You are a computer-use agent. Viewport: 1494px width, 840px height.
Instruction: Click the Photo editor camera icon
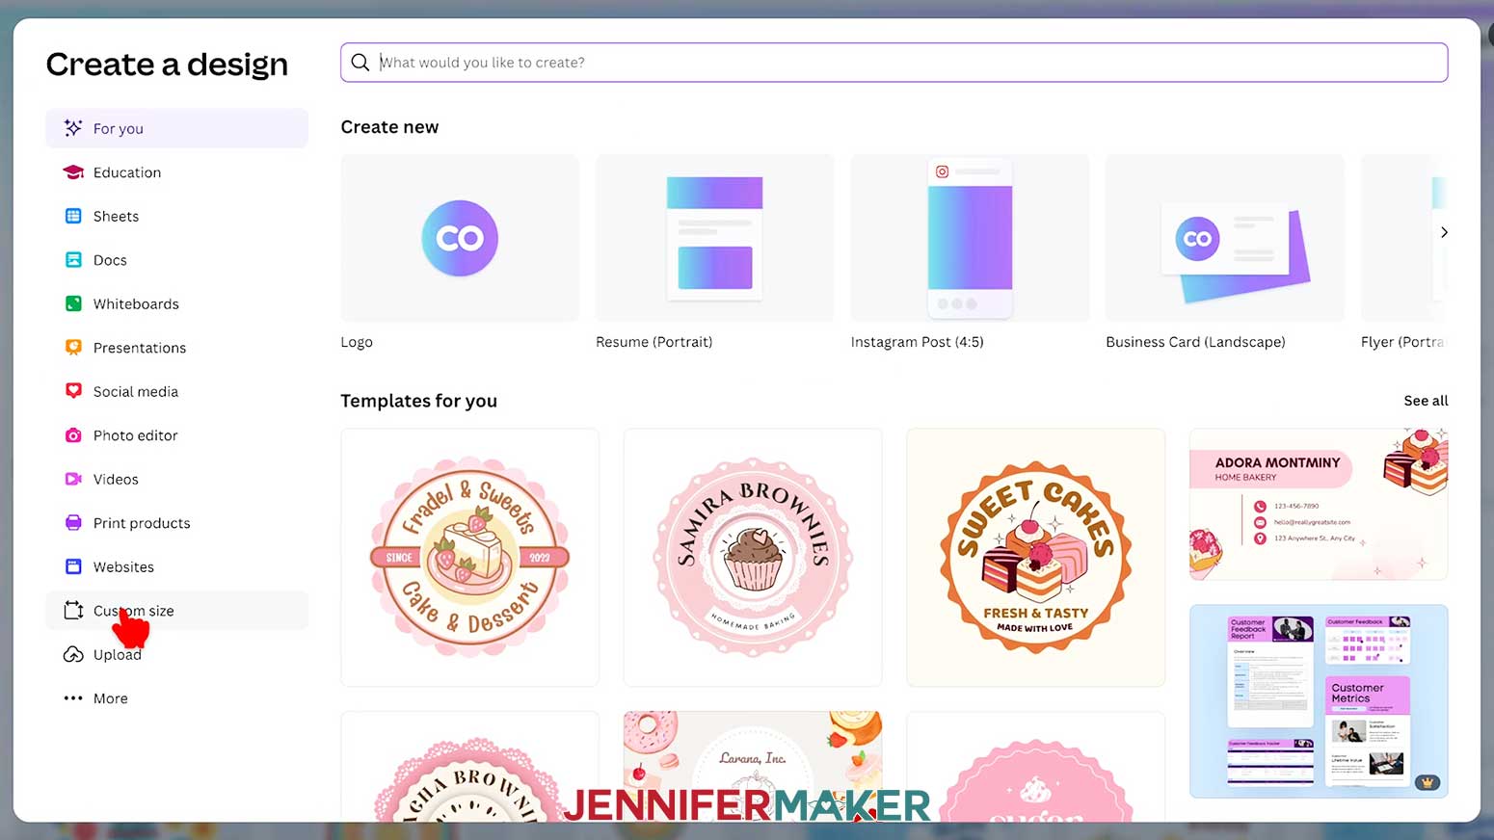tap(73, 435)
